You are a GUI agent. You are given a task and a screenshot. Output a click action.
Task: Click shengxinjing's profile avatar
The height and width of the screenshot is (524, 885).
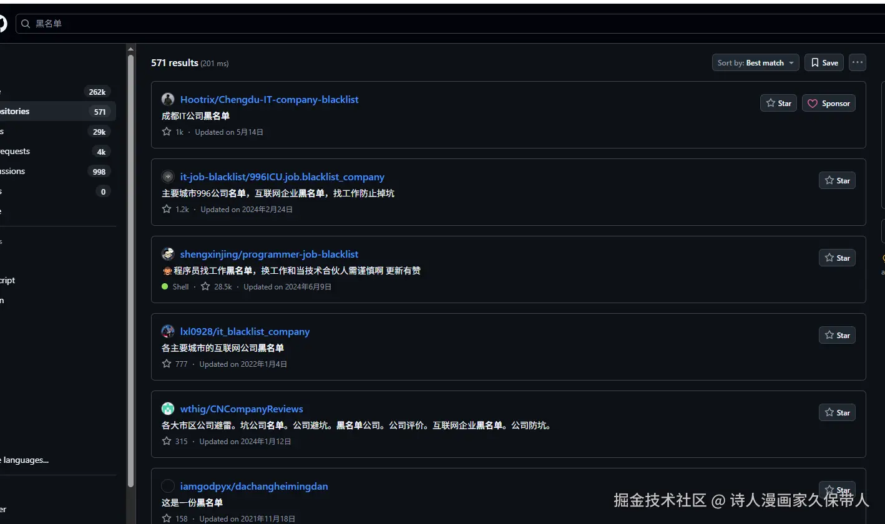pos(167,254)
